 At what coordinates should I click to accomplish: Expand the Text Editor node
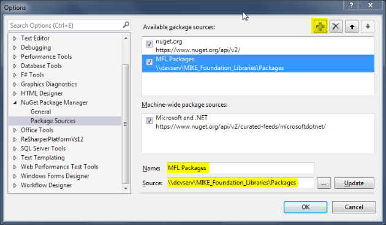(x=15, y=39)
